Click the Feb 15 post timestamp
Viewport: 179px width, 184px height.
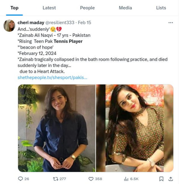(x=84, y=22)
